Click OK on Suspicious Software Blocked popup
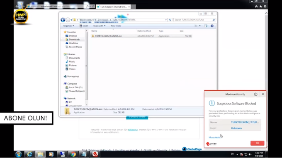The image size is (282, 158). 258,143
